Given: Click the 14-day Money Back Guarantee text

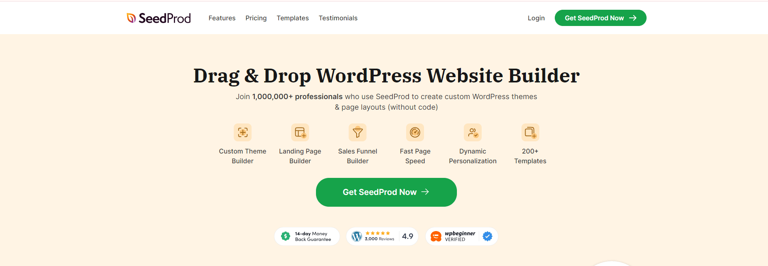Looking at the screenshot, I should 313,236.
